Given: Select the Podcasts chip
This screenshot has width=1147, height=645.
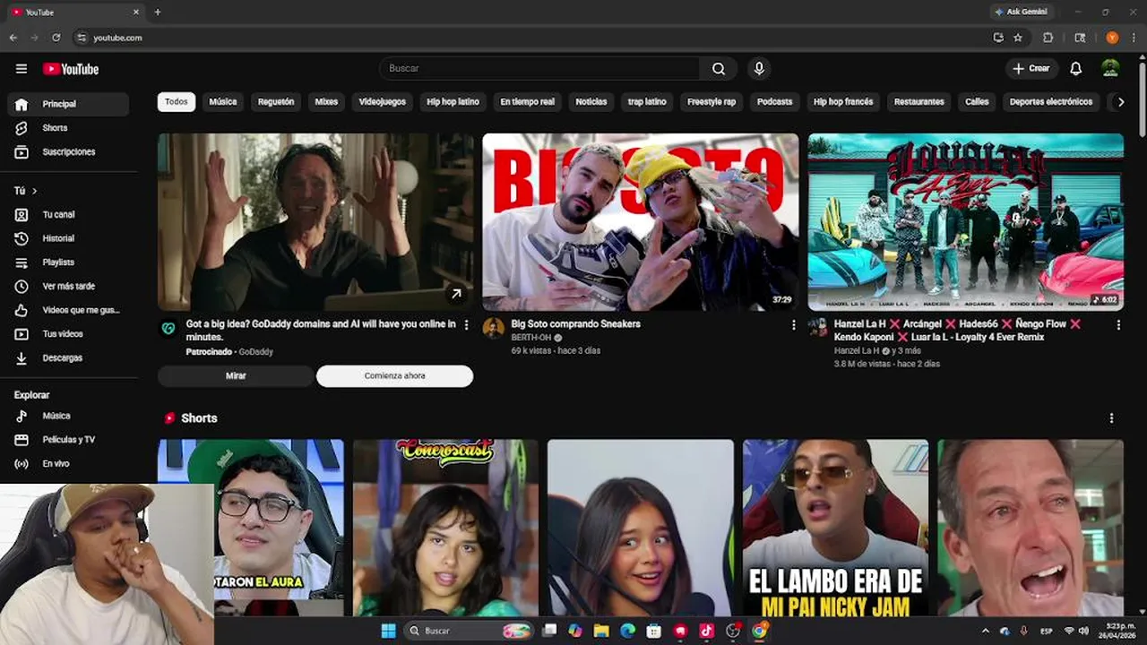Looking at the screenshot, I should point(774,102).
